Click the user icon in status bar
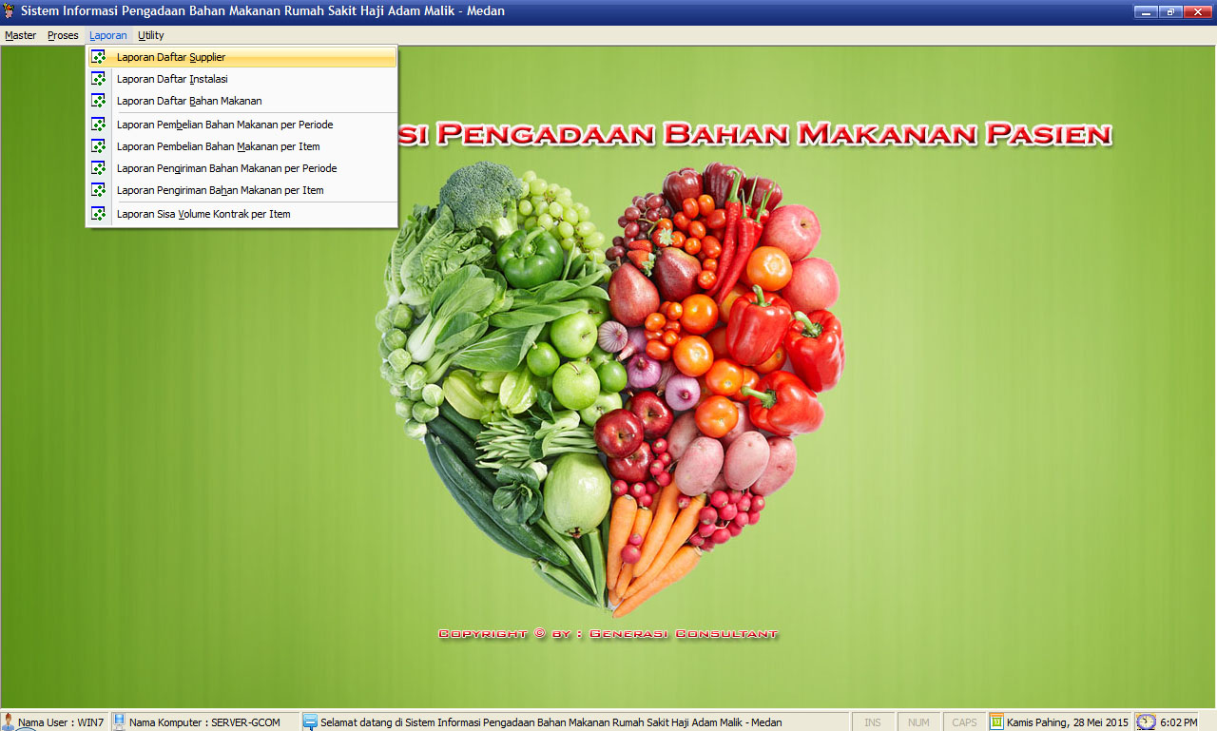 (x=9, y=721)
